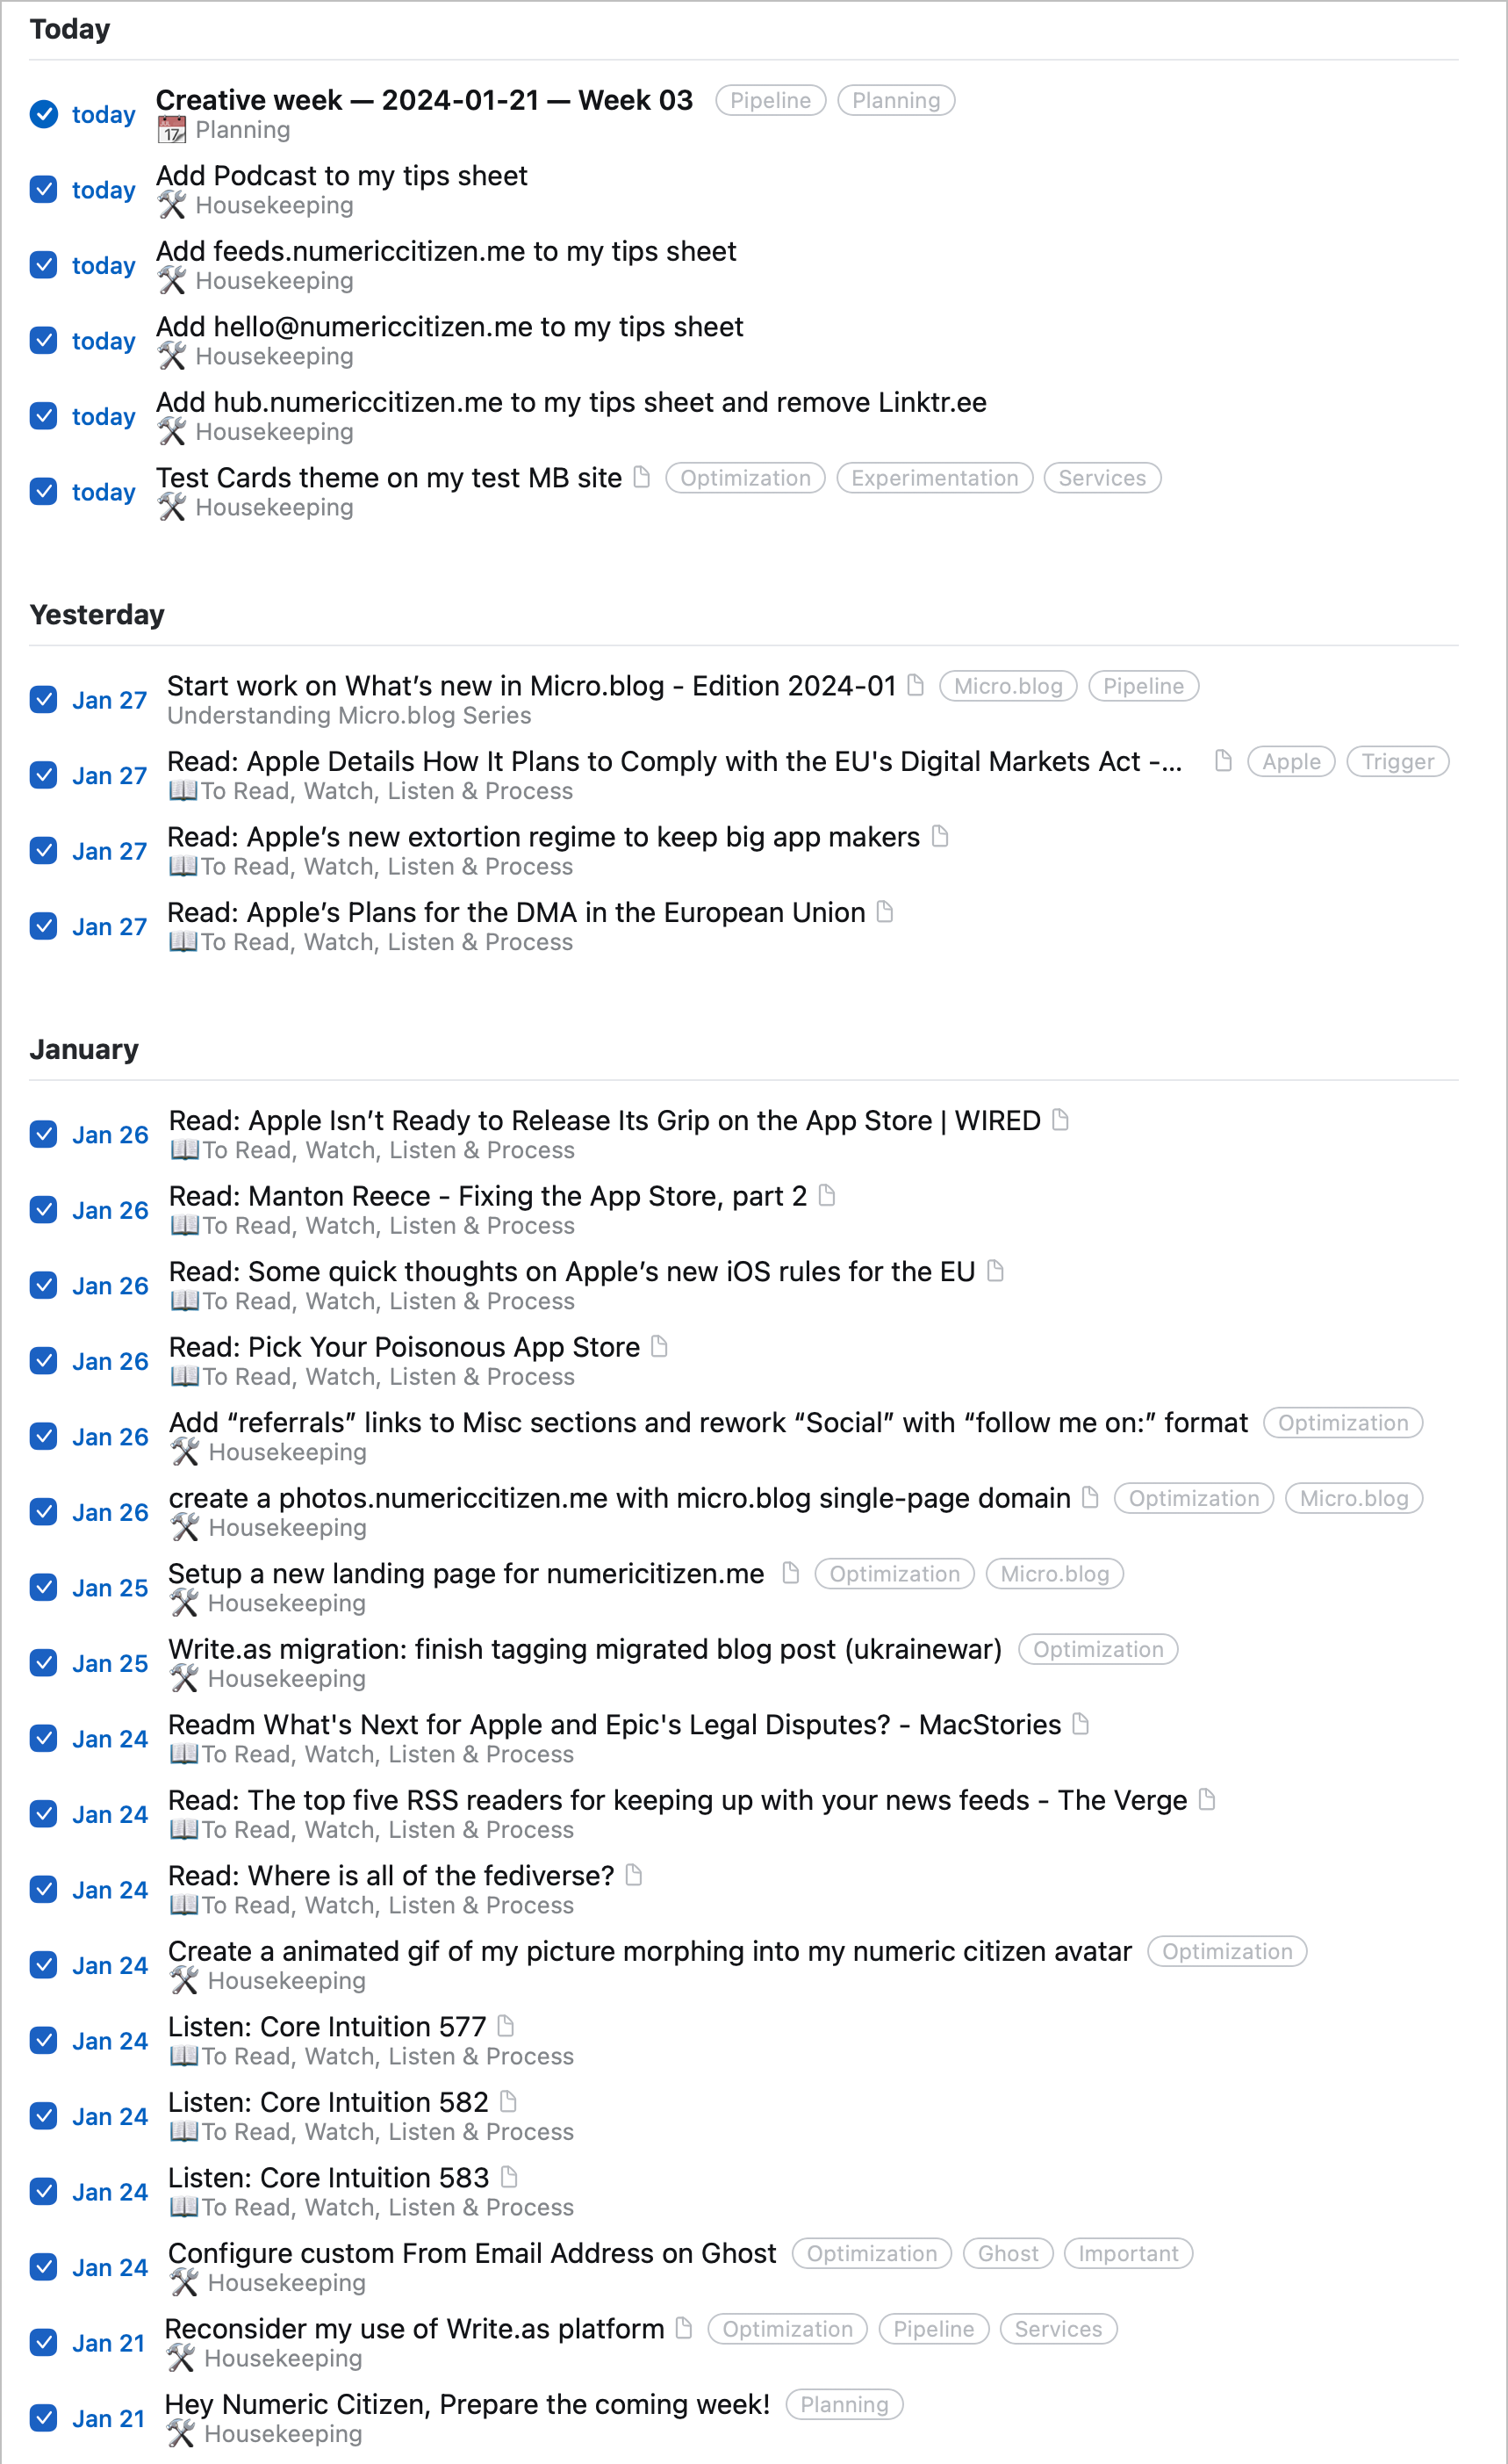This screenshot has width=1508, height=2464.
Task: Click the January section heading
Action: [84, 1049]
